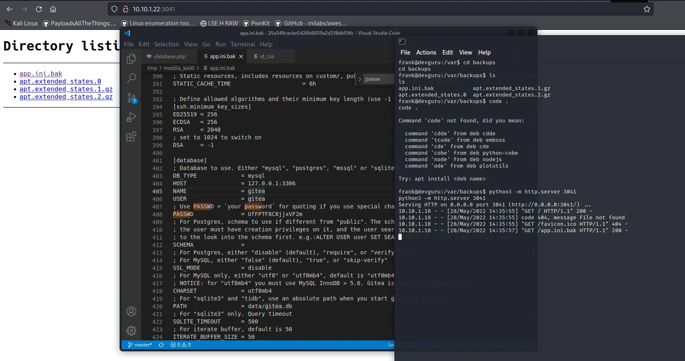The width and height of the screenshot is (685, 361).
Task: Open the apt.extended_states.1.gz link
Action: coord(66,89)
